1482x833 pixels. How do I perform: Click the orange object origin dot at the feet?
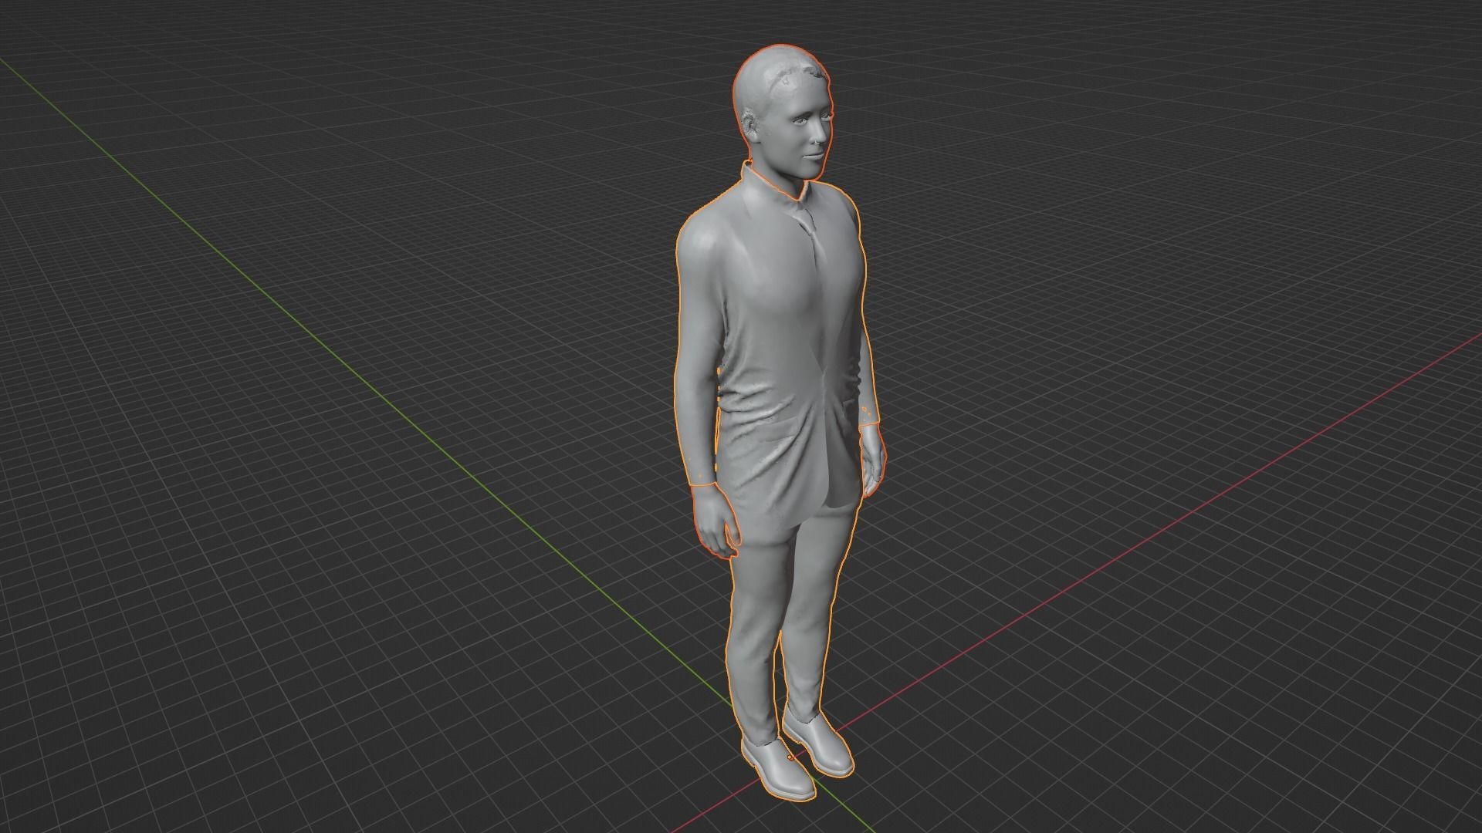pos(790,758)
